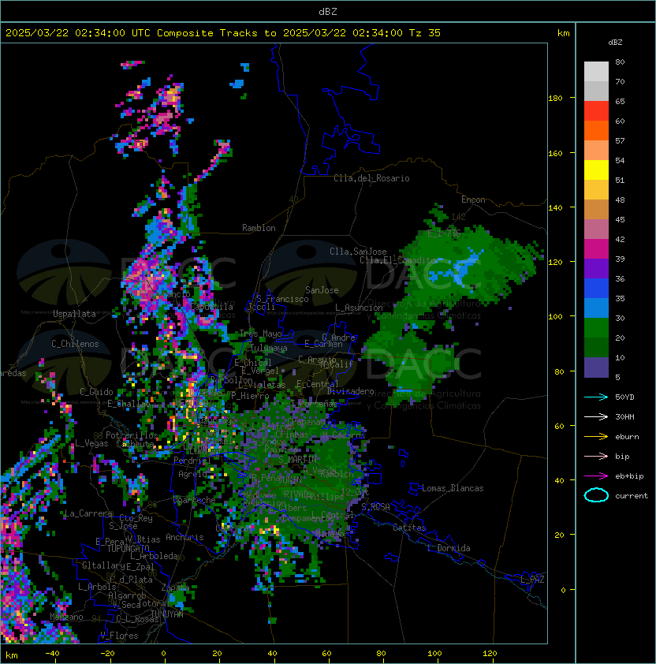Click the yellow timestamp header text
Image resolution: width=656 pixels, height=664 pixels.
tap(223, 33)
